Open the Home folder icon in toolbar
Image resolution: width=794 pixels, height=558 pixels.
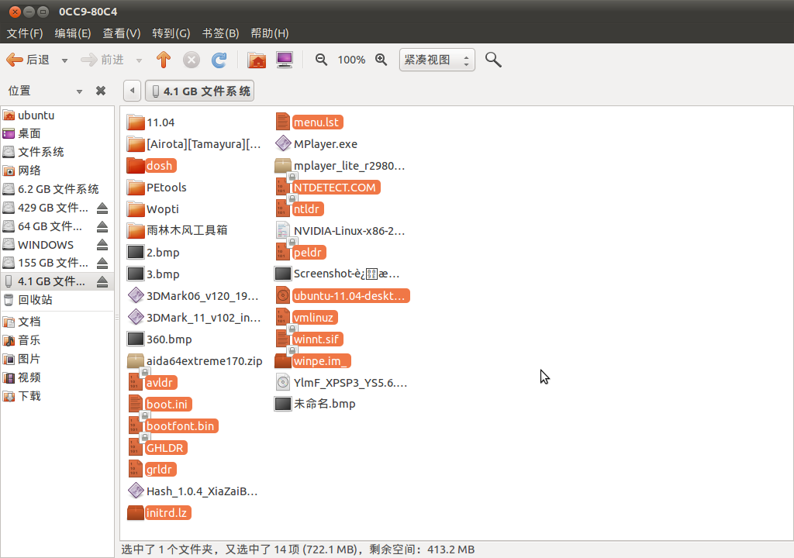257,60
